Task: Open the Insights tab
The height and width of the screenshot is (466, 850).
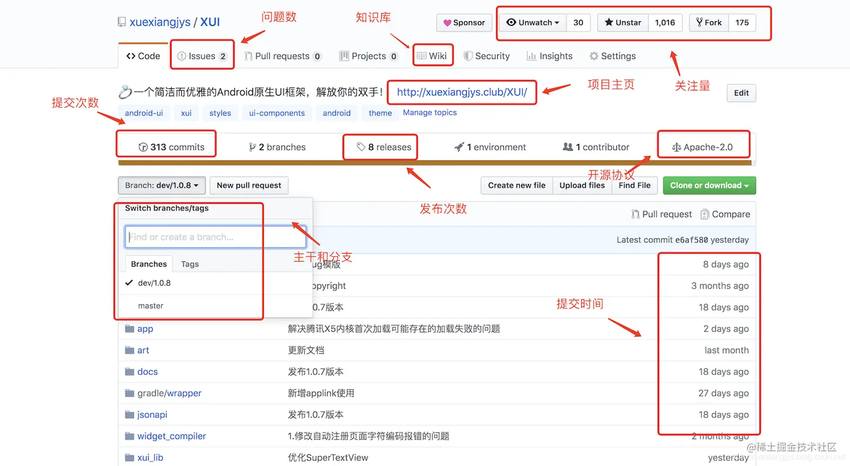Action: click(549, 56)
